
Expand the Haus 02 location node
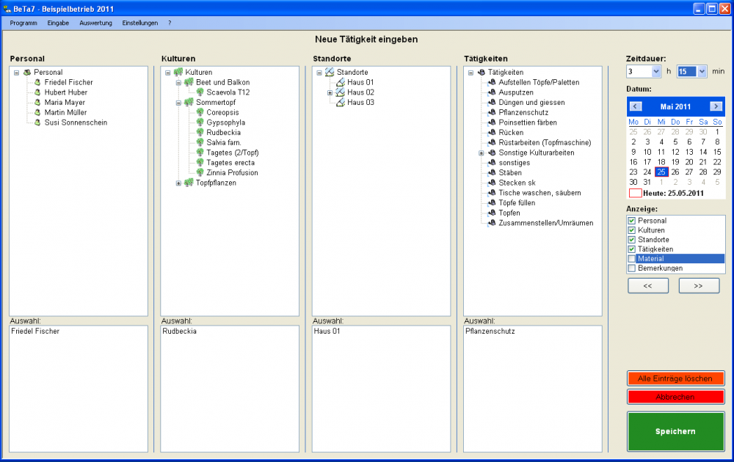[x=330, y=92]
